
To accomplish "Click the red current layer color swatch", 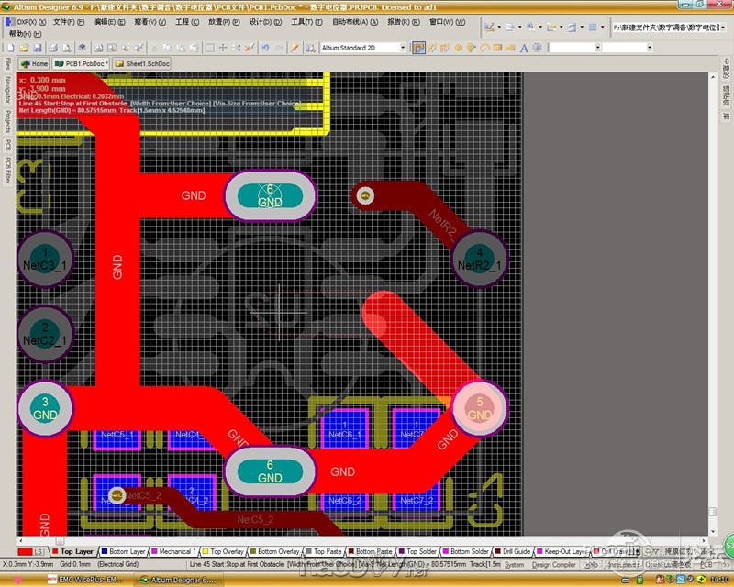I will coord(26,552).
